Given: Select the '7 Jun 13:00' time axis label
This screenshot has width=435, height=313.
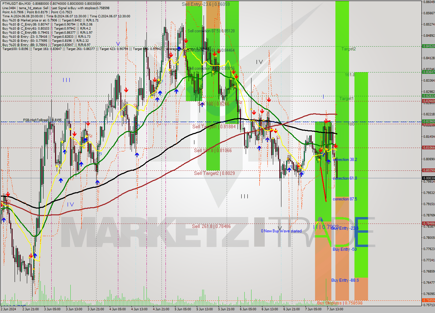Looking at the screenshot, I should point(335,310).
